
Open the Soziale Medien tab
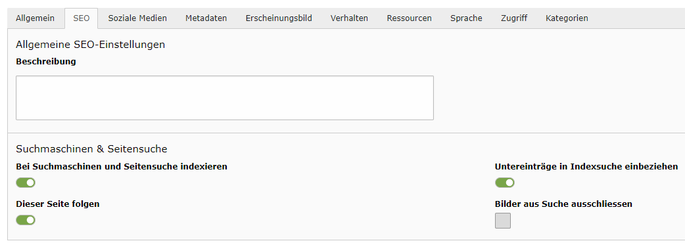tap(137, 18)
